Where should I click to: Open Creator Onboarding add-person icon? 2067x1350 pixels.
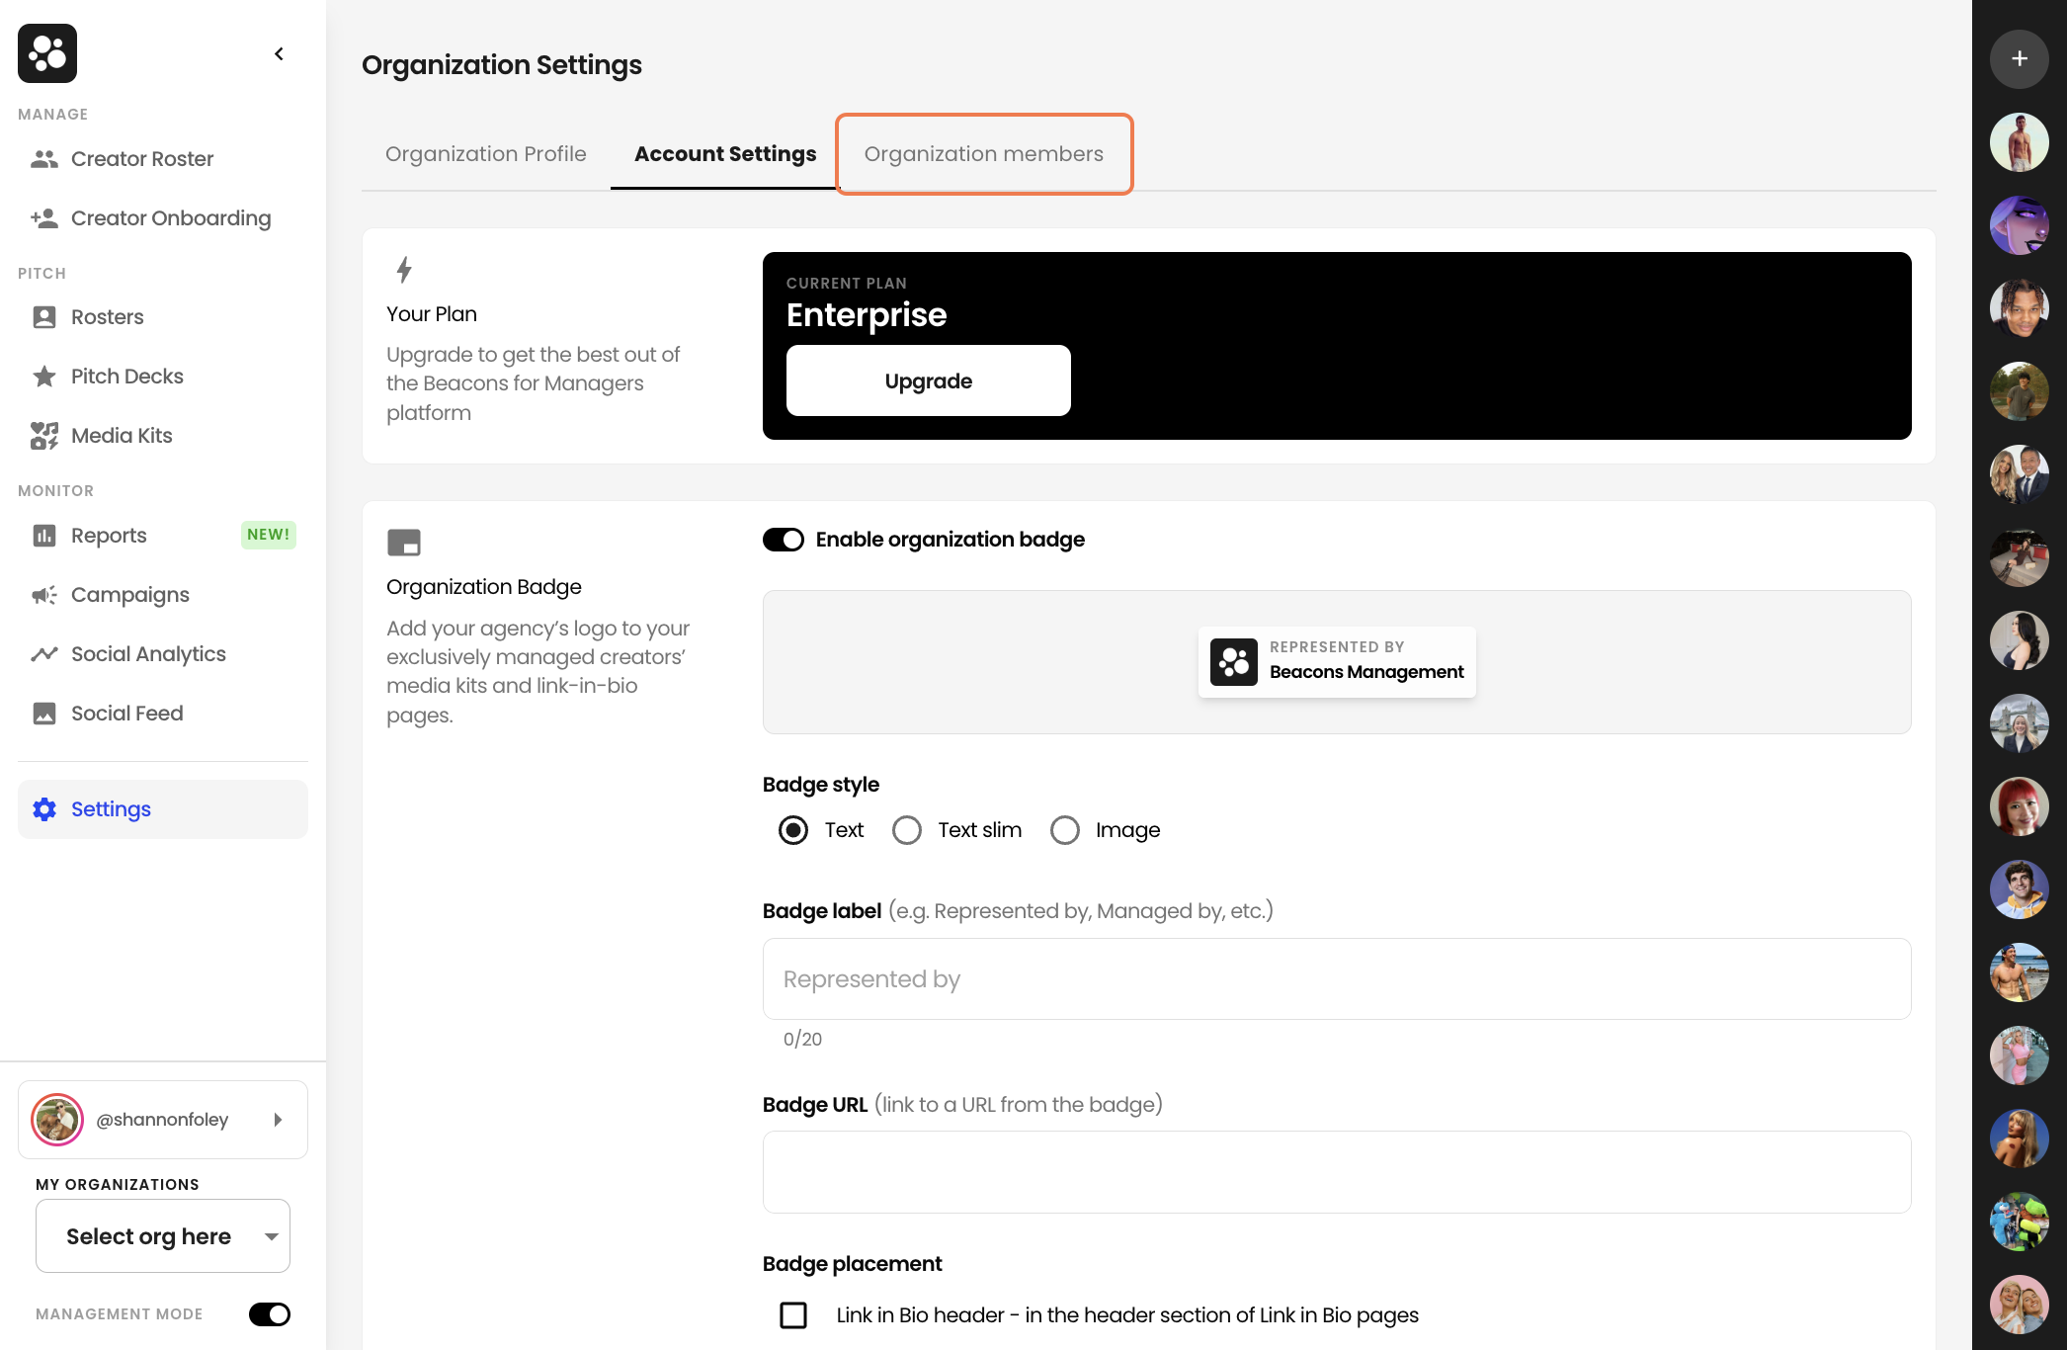click(44, 218)
